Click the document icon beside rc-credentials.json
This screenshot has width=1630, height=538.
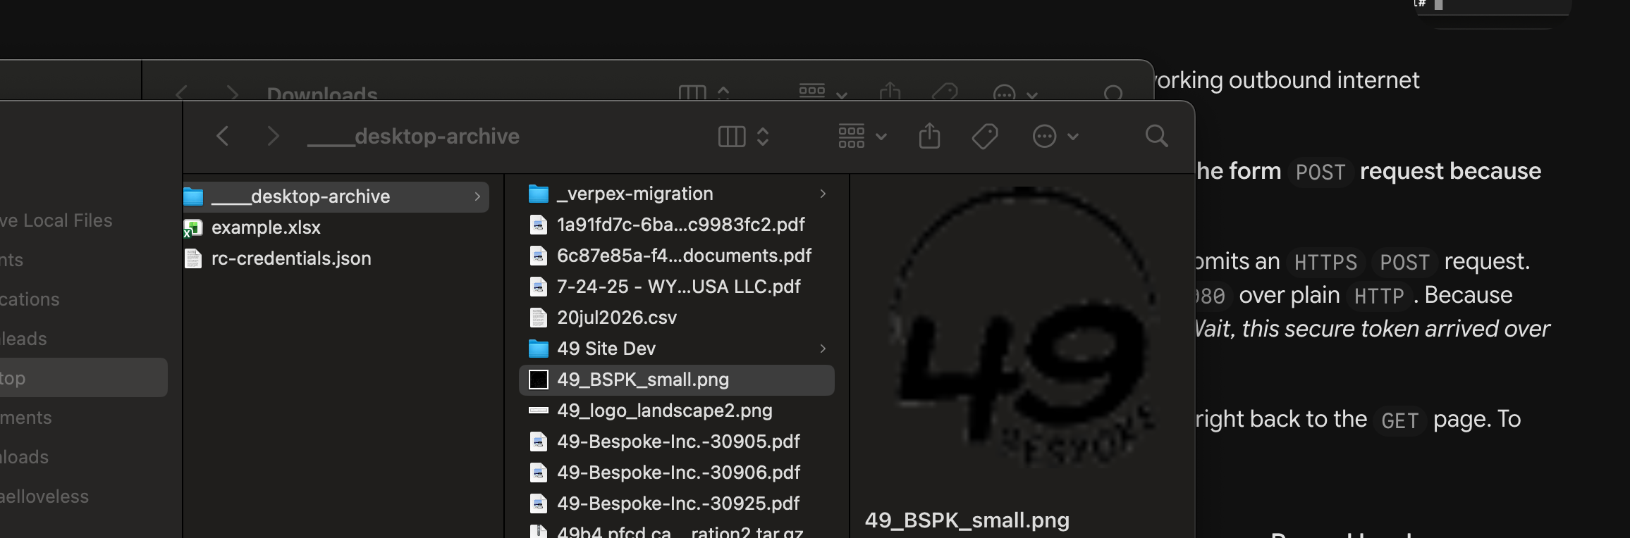[193, 258]
